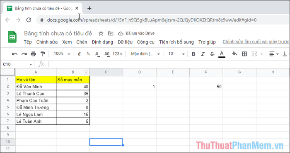Open the font Mặc định dropdown
Image resolution: width=290 pixels, height=153 pixels.
click(145, 54)
